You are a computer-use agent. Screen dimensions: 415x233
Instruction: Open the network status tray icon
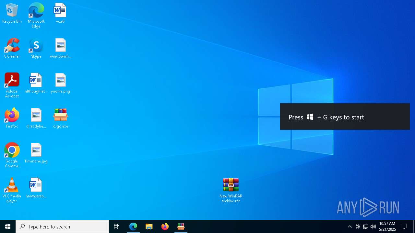(x=365, y=227)
